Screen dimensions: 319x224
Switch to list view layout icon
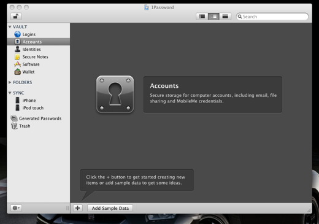202,17
